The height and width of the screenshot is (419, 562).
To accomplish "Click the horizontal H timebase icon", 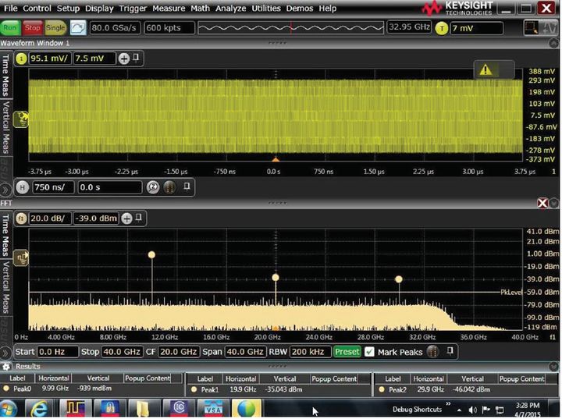I will [x=21, y=187].
